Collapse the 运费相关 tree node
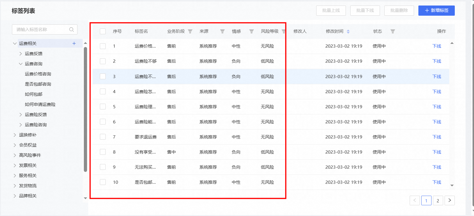 pyautogui.click(x=15, y=43)
